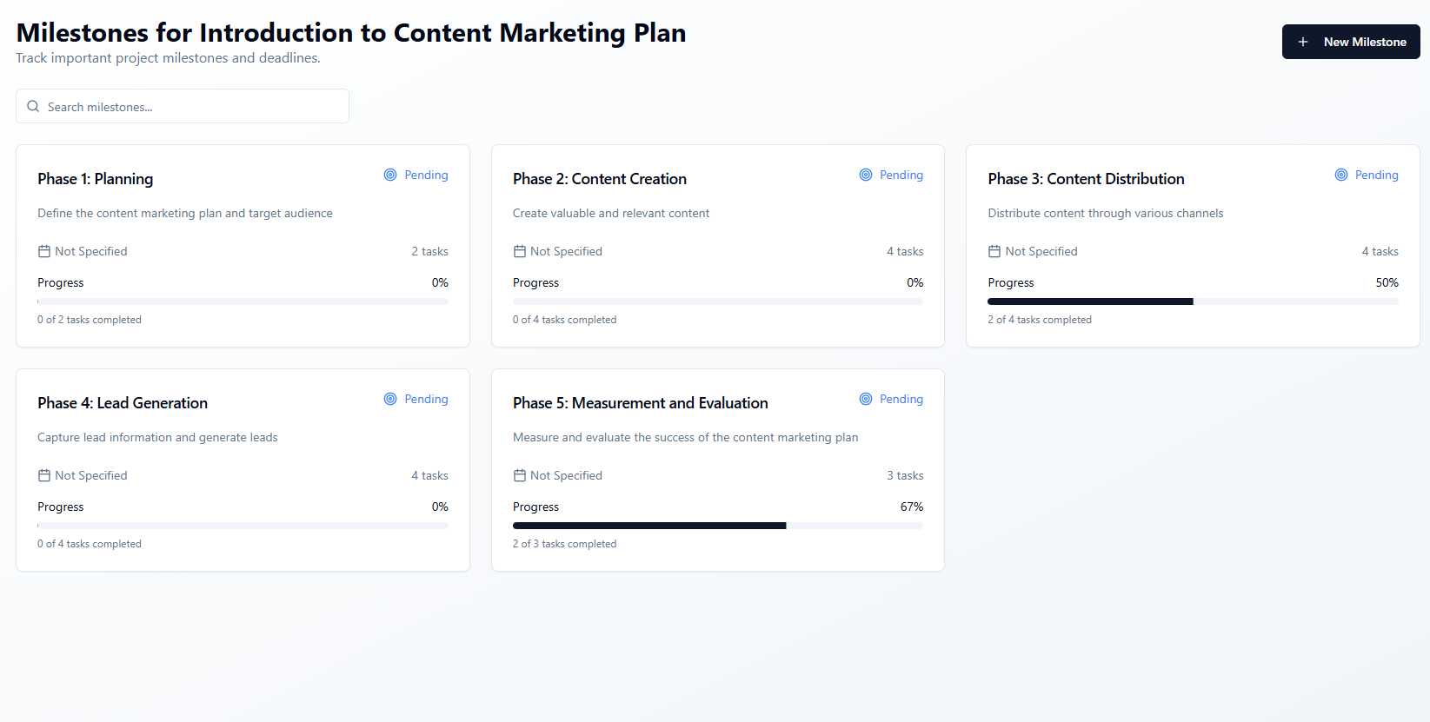Click the Pending target icon on Phase 5
This screenshot has height=722, width=1430.
[x=866, y=399]
